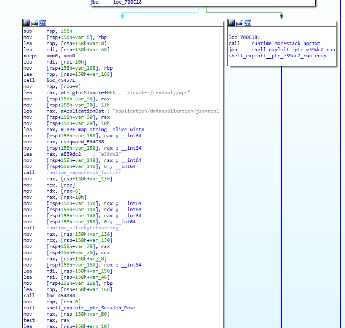Click the color palette icon on loc_700C18 block
Viewport: 345px width, 328px height.
click(x=231, y=22)
